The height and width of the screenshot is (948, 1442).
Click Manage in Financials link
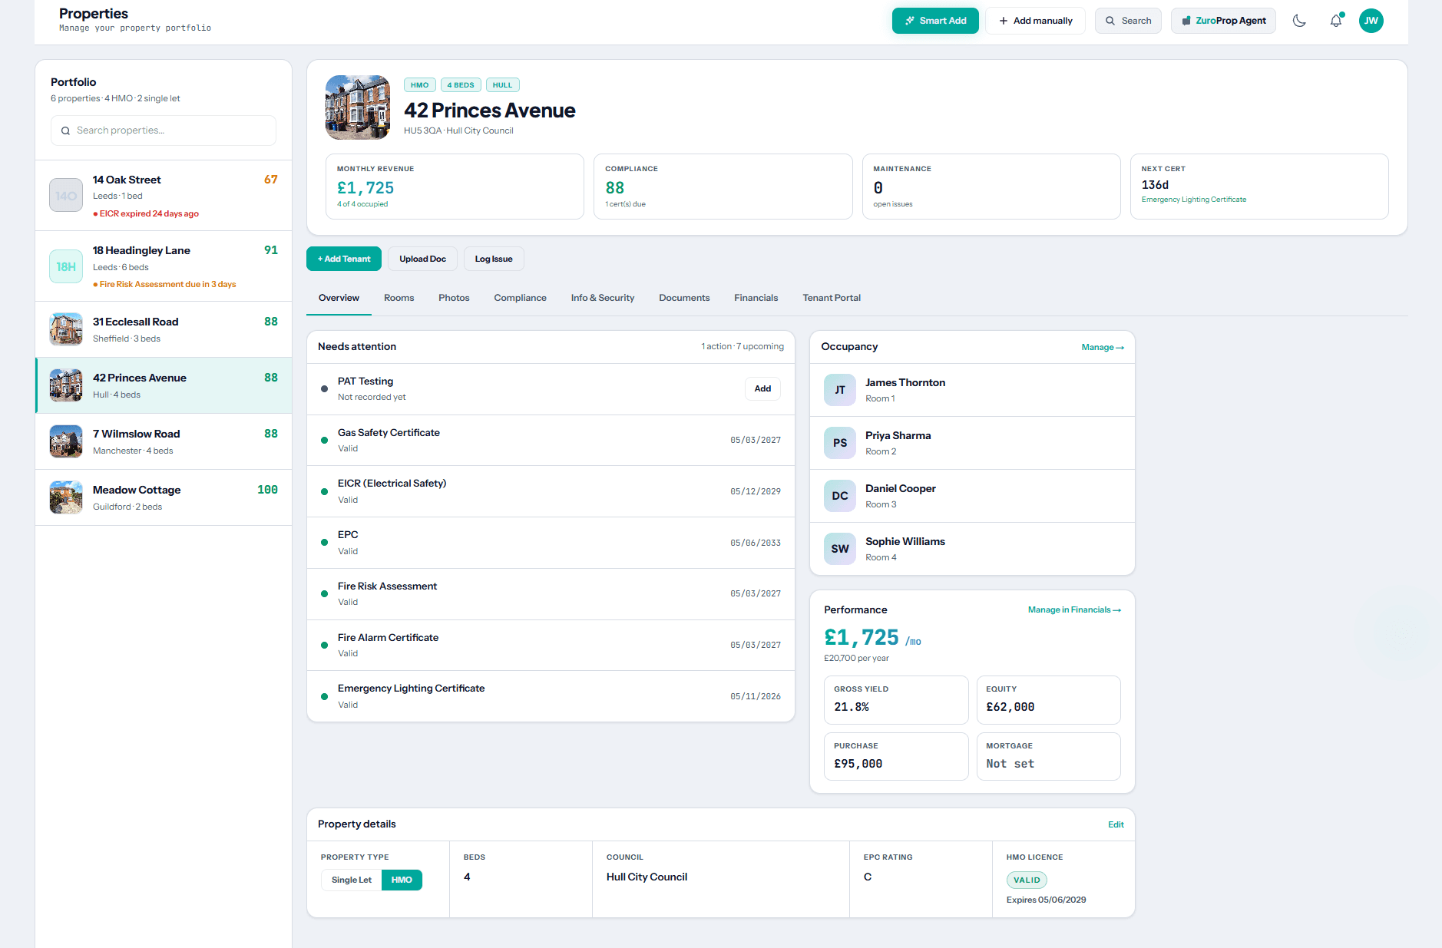click(x=1074, y=609)
